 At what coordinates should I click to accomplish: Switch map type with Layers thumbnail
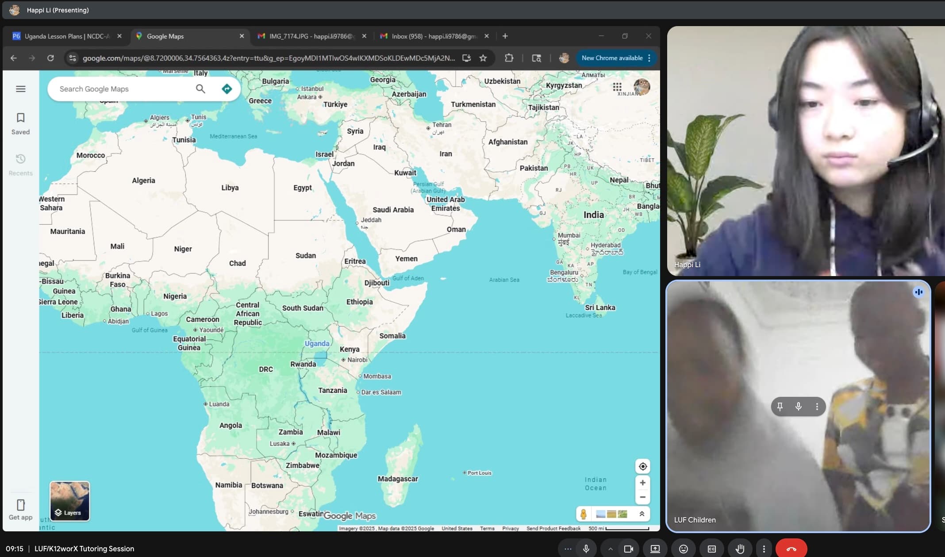click(70, 501)
